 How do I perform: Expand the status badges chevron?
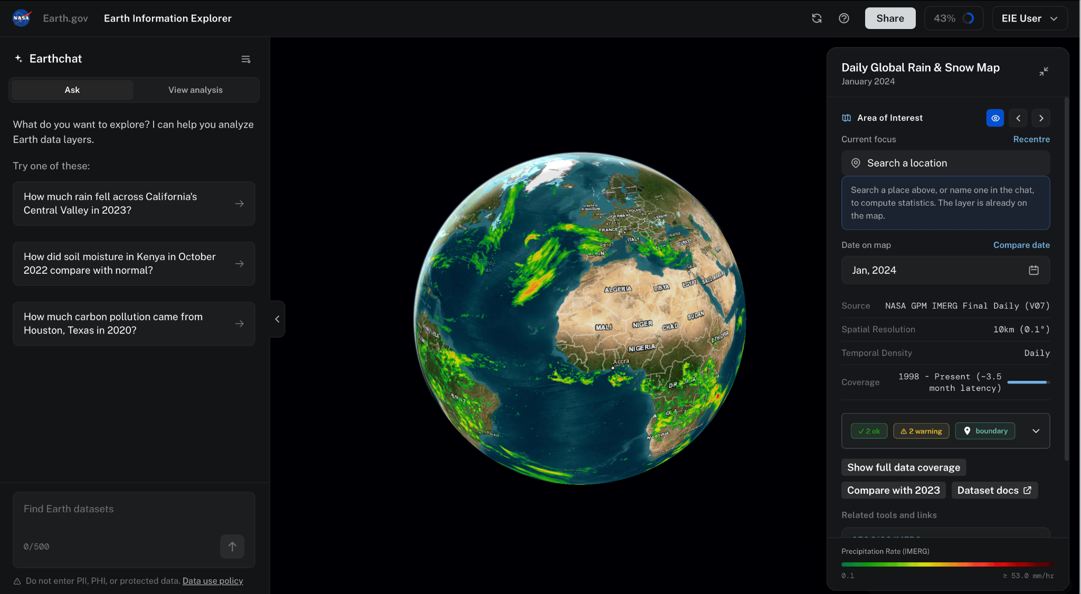(1036, 431)
